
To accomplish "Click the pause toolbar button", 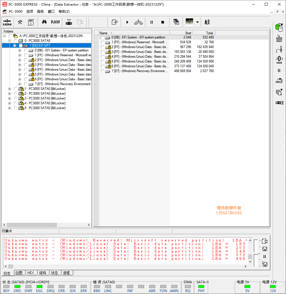I will (152, 22).
